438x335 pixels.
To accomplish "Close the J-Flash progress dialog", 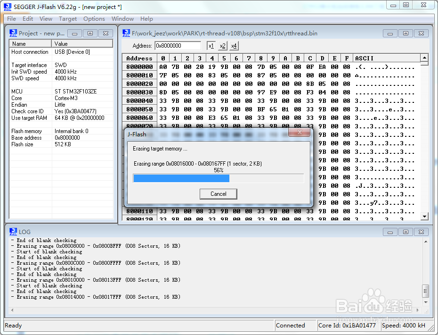I will pos(300,132).
